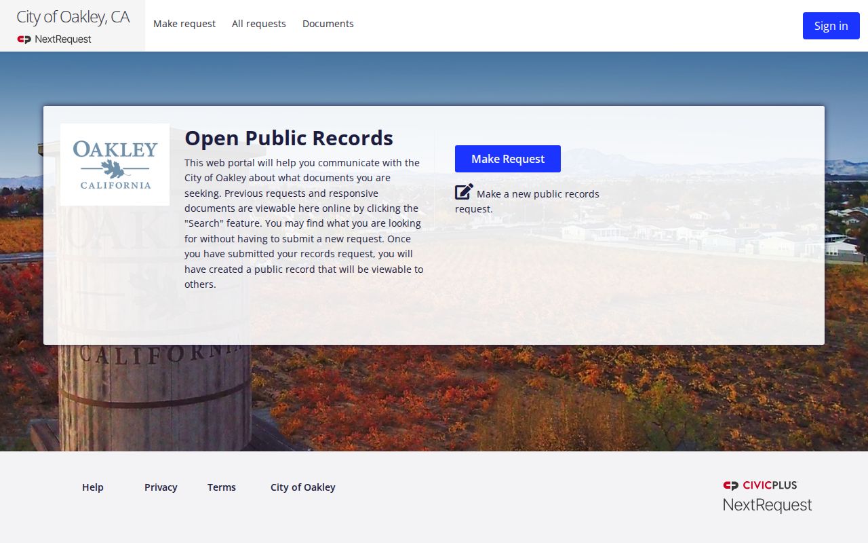This screenshot has width=868, height=543.
Task: Click the Open Public Records heading
Action: click(x=289, y=138)
